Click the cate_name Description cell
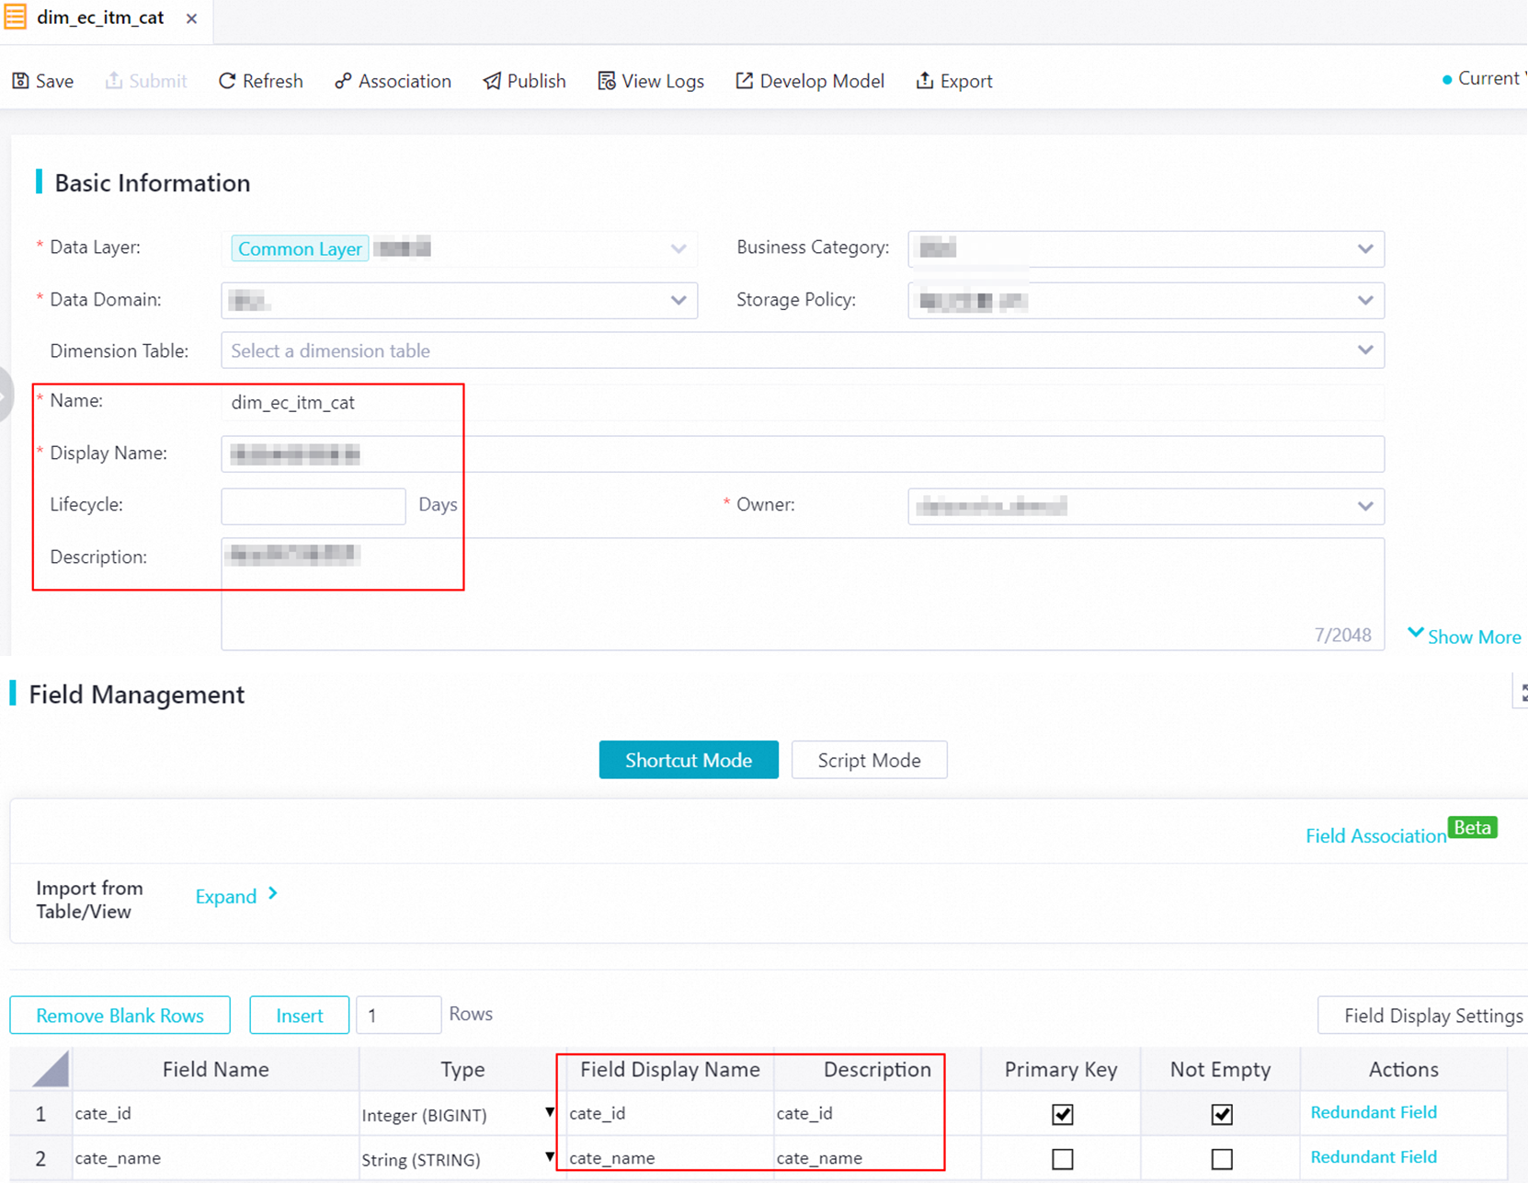The height and width of the screenshot is (1183, 1528). pyautogui.click(x=877, y=1157)
